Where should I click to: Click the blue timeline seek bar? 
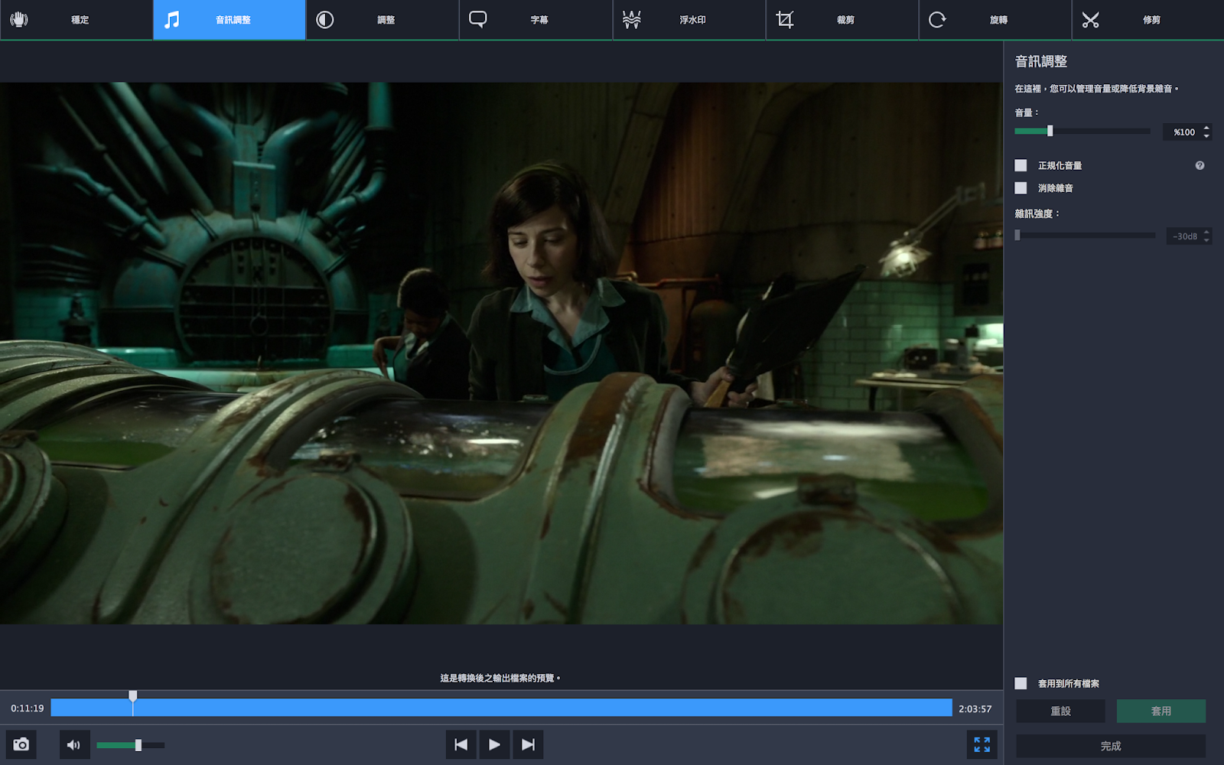(501, 708)
